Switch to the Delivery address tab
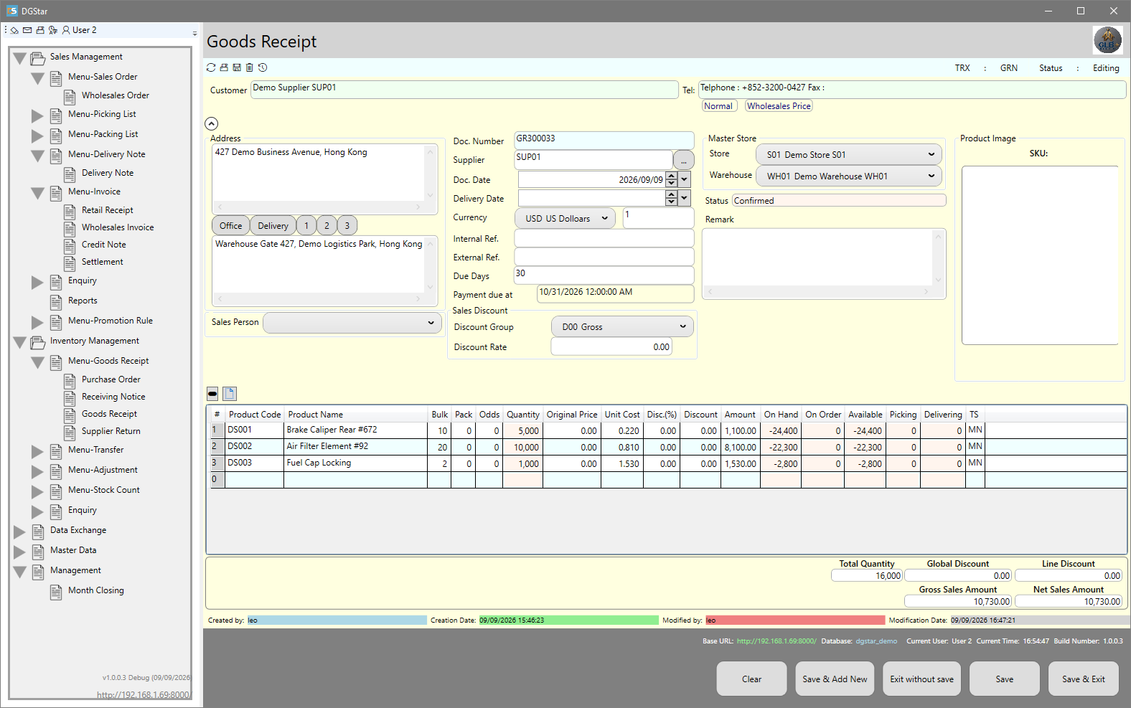Image resolution: width=1131 pixels, height=708 pixels. (273, 225)
